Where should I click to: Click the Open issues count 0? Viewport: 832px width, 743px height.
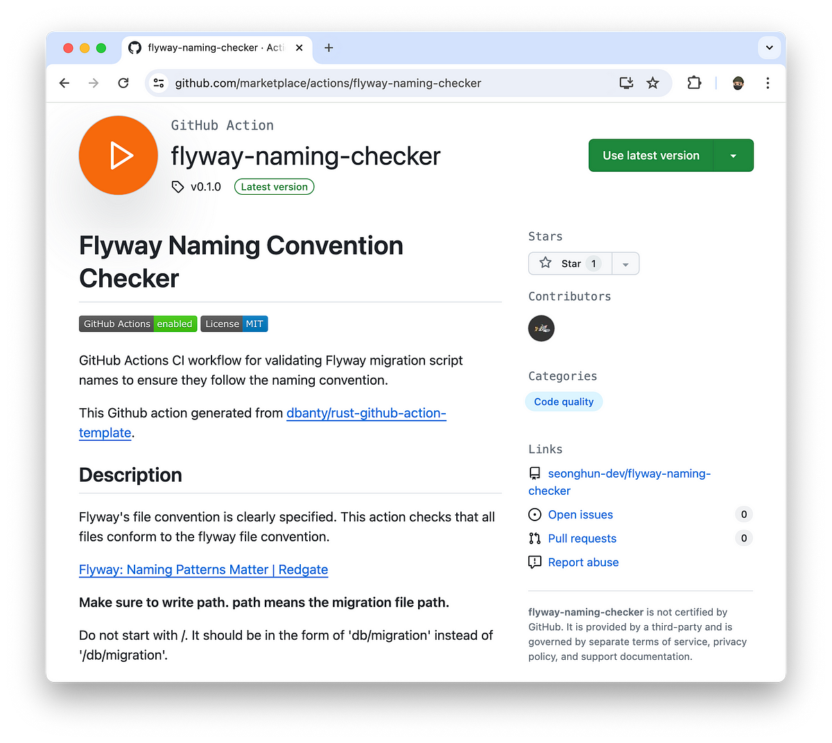pyautogui.click(x=744, y=514)
